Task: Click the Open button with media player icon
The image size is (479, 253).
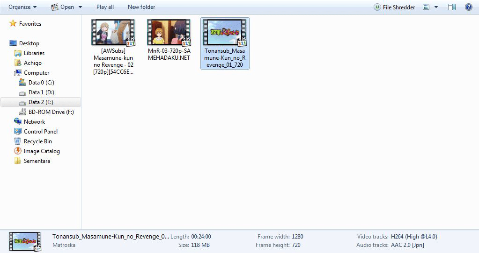Action: point(63,7)
